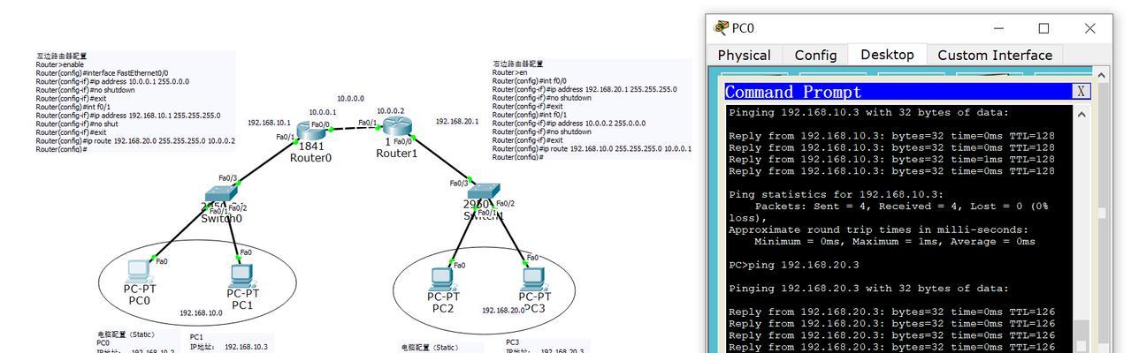Click the PC0 window title bar icon
Screen dimensions: 1131x353
tap(722, 28)
